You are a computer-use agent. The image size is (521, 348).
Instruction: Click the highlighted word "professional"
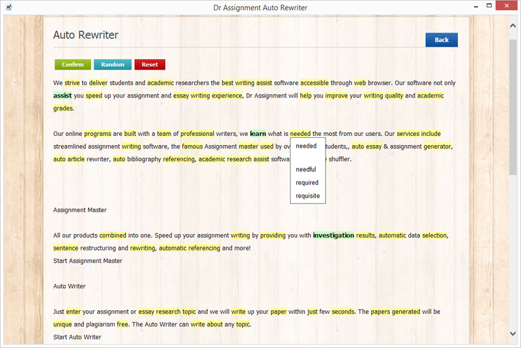(x=197, y=134)
